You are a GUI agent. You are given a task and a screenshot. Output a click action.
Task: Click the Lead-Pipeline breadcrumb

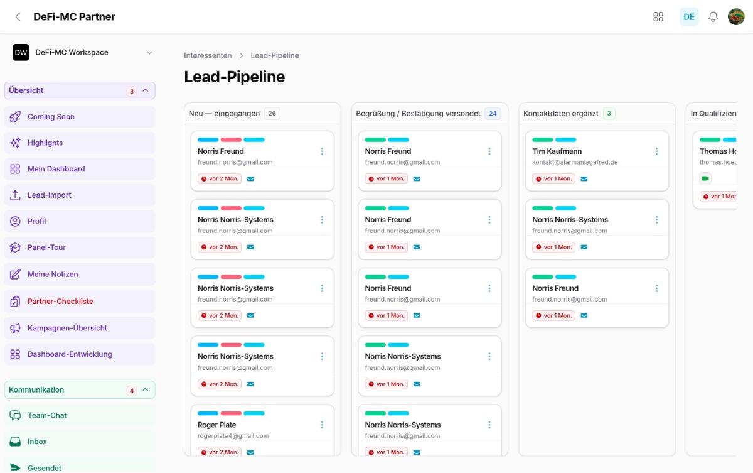point(275,55)
